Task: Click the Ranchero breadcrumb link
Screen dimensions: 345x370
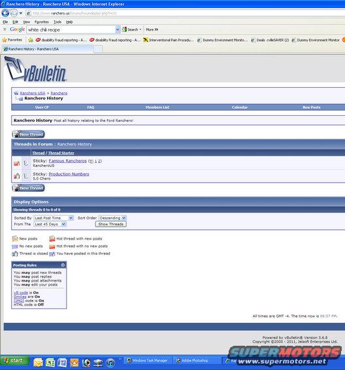Action: pyautogui.click(x=59, y=93)
